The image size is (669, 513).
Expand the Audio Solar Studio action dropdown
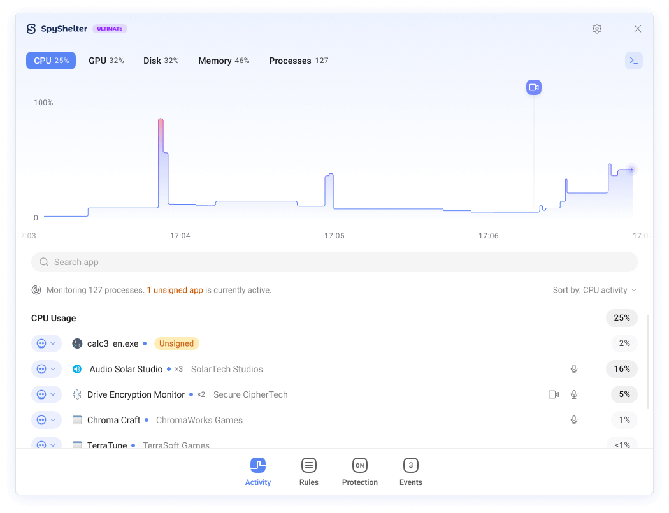(x=47, y=369)
